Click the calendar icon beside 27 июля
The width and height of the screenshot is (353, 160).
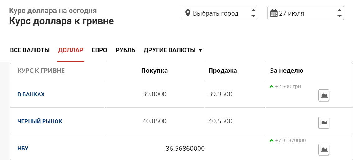(274, 13)
